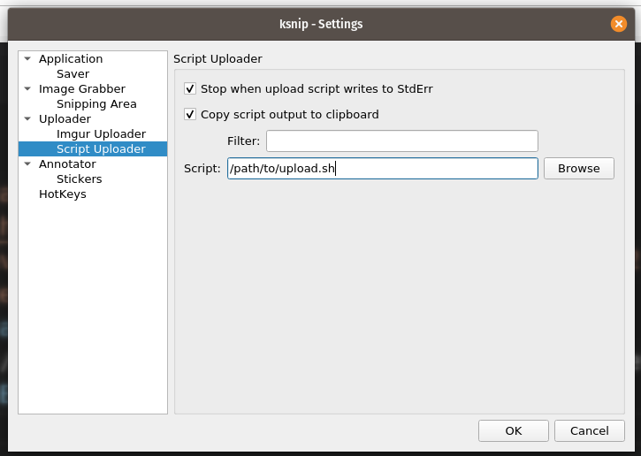Close the ksnip Settings dialog
The height and width of the screenshot is (456, 641).
(x=619, y=24)
